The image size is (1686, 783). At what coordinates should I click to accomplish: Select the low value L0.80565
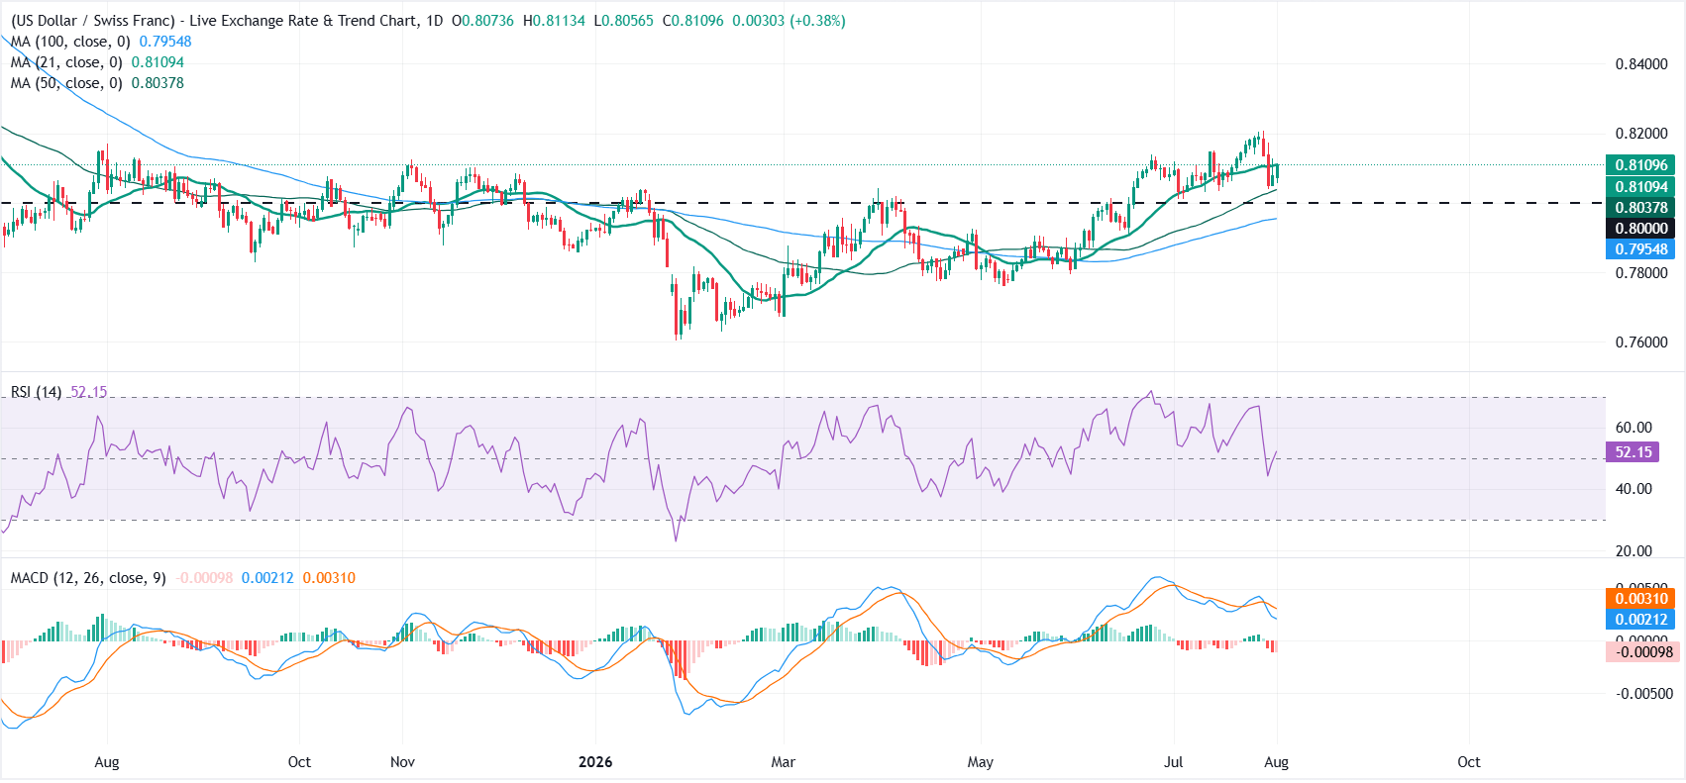click(x=624, y=21)
